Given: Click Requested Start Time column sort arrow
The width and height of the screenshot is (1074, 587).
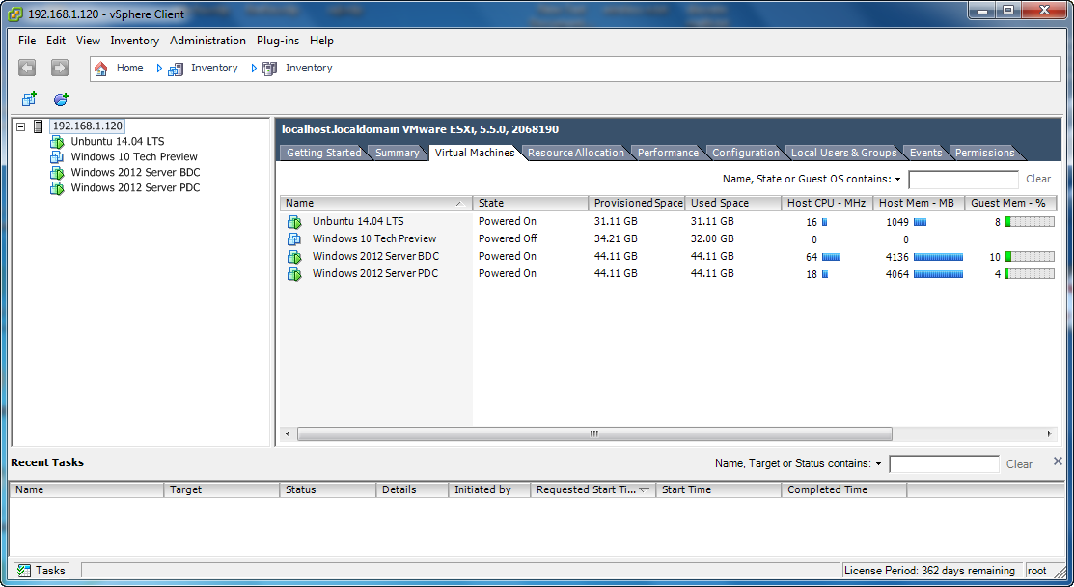Looking at the screenshot, I should 644,490.
